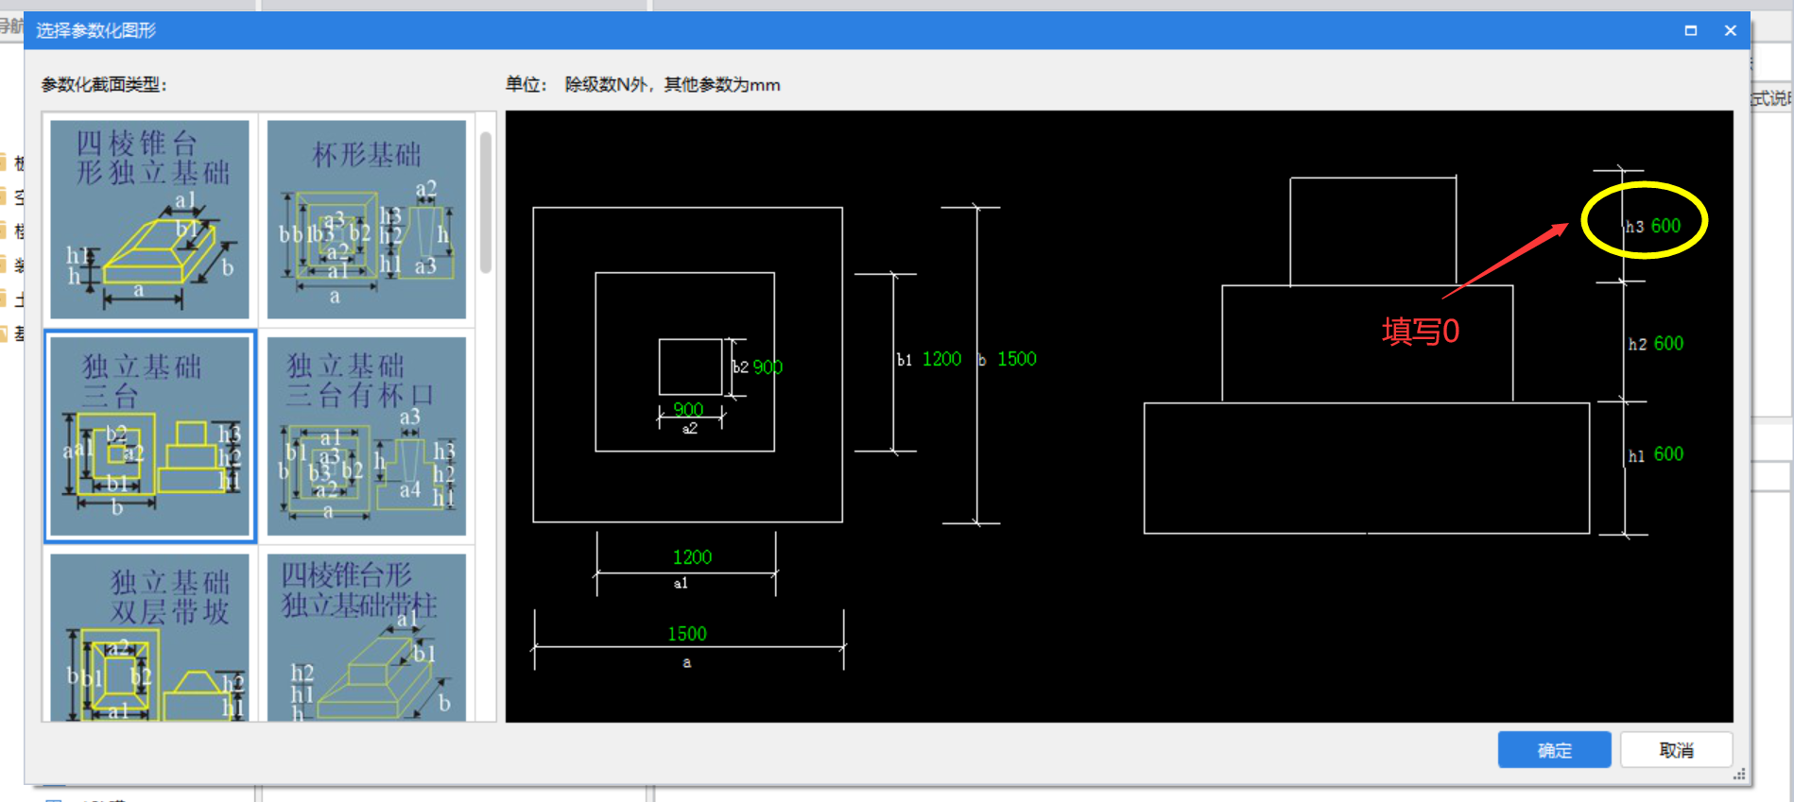Image resolution: width=1794 pixels, height=802 pixels.
Task: Click the 确定 button
Action: (x=1554, y=750)
